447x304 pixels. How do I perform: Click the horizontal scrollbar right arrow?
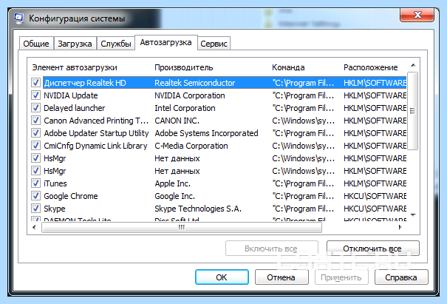pyautogui.click(x=400, y=228)
